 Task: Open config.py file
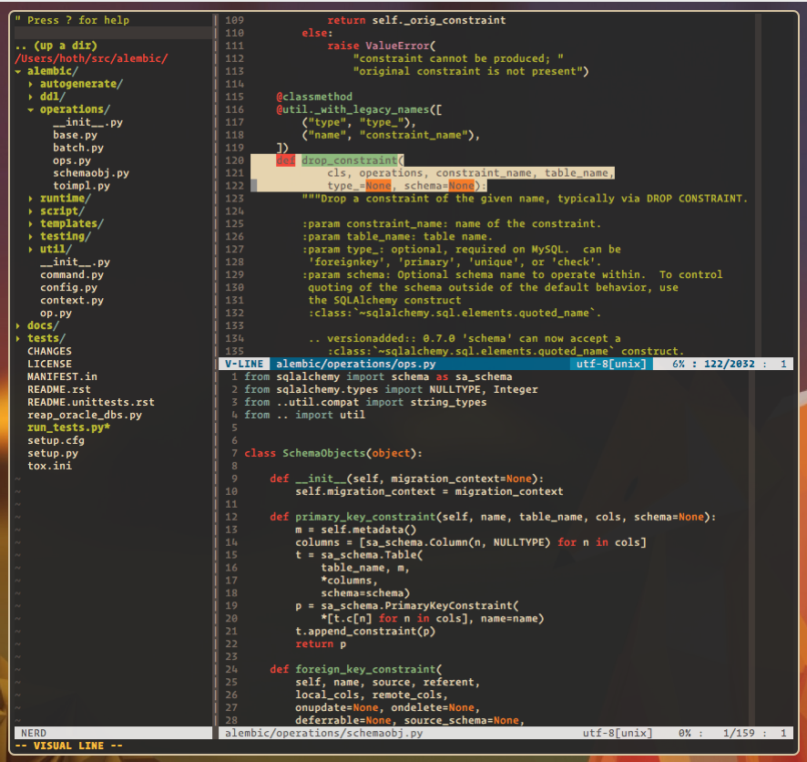point(69,288)
